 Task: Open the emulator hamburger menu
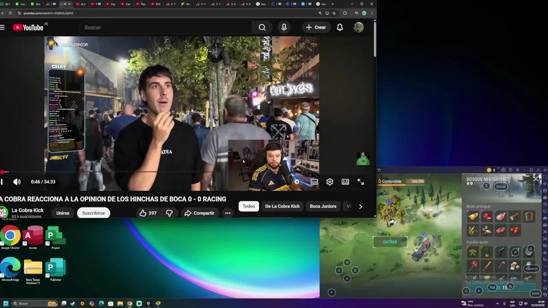pyautogui.click(x=517, y=170)
